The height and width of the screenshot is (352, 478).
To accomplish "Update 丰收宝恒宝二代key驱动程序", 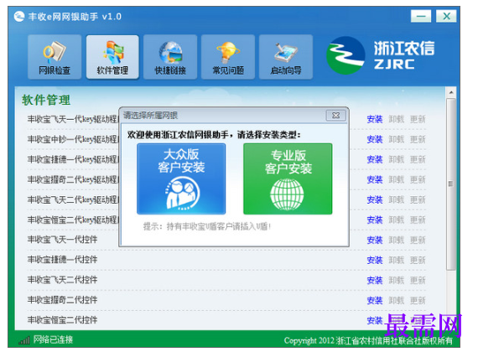I will (x=418, y=220).
